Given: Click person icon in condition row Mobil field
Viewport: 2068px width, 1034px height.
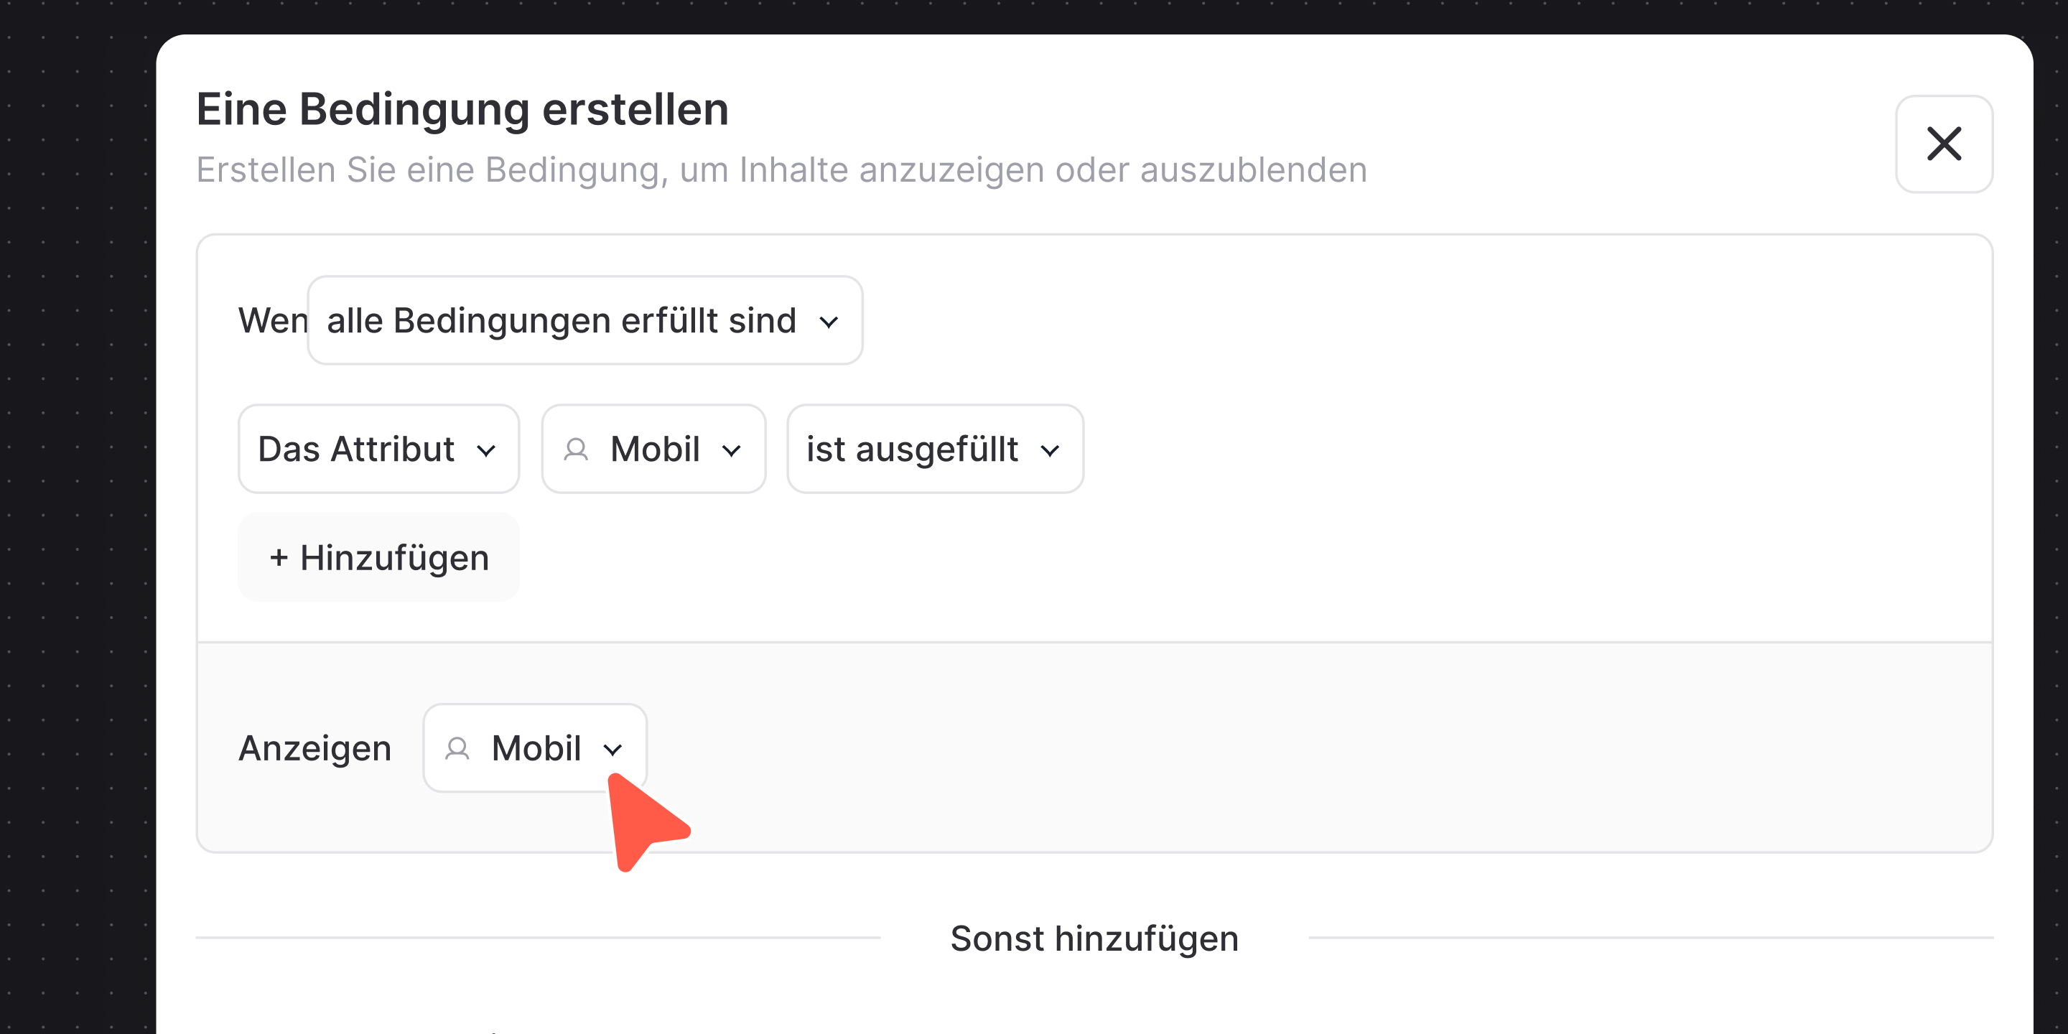Looking at the screenshot, I should pyautogui.click(x=576, y=449).
